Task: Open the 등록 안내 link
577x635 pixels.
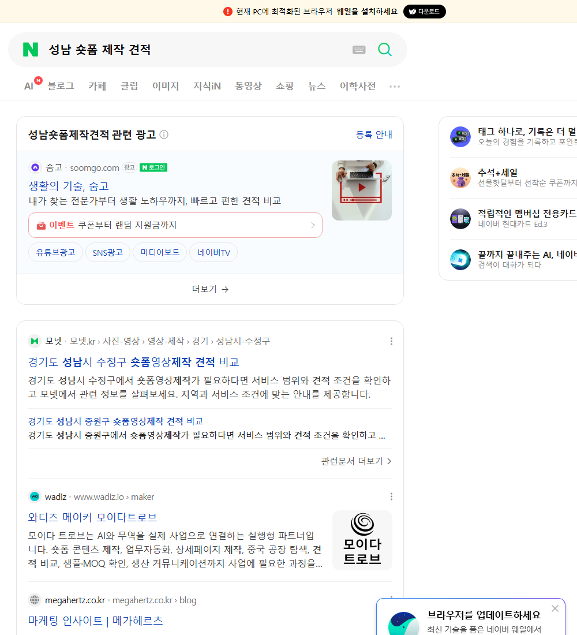Action: point(374,135)
